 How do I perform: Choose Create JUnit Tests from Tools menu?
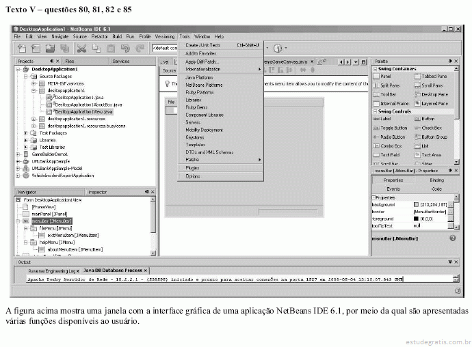(x=221, y=45)
